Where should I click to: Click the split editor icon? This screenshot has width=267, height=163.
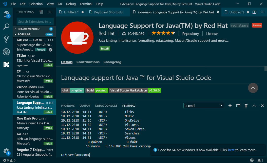(x=254, y=12)
